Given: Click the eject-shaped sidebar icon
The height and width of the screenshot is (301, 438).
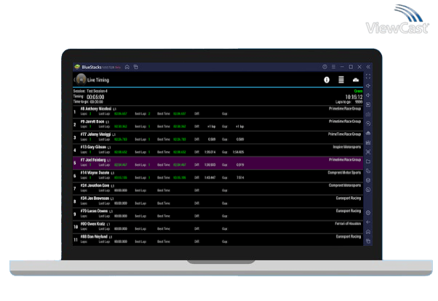Looking at the screenshot, I should [368, 133].
